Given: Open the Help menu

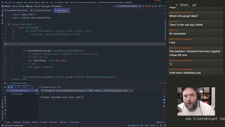Looking at the screenshot, I should pyautogui.click(x=67, y=2).
